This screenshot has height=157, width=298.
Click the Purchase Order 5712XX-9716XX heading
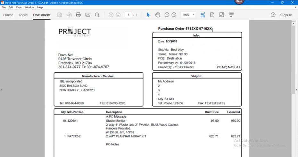pos(185,29)
